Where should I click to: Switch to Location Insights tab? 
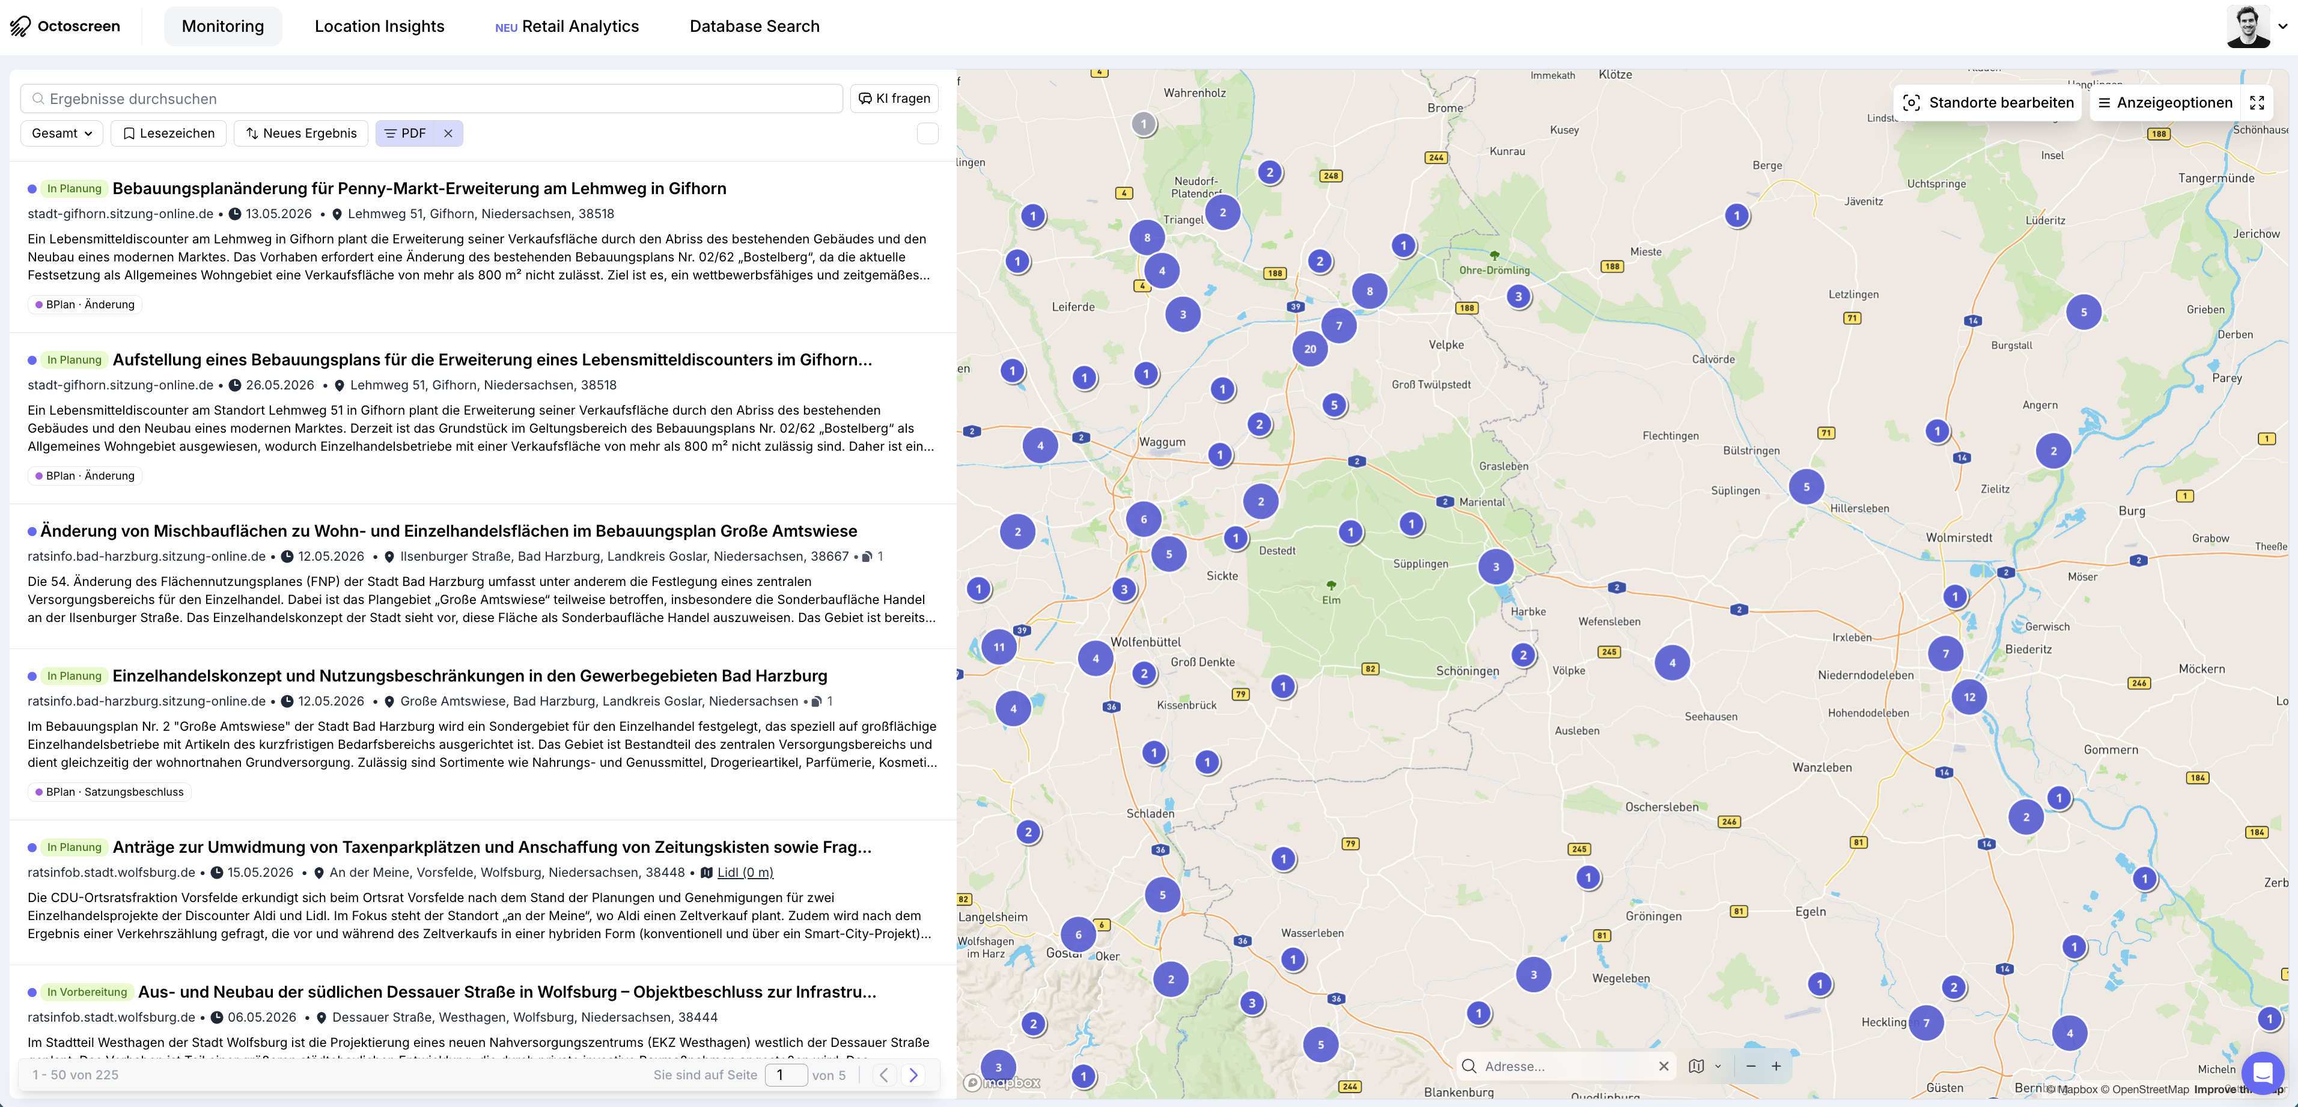(379, 26)
